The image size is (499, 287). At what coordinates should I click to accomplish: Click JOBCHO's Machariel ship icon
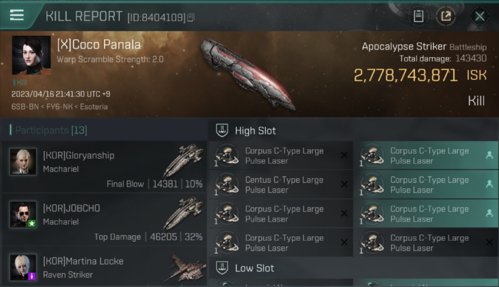183,213
